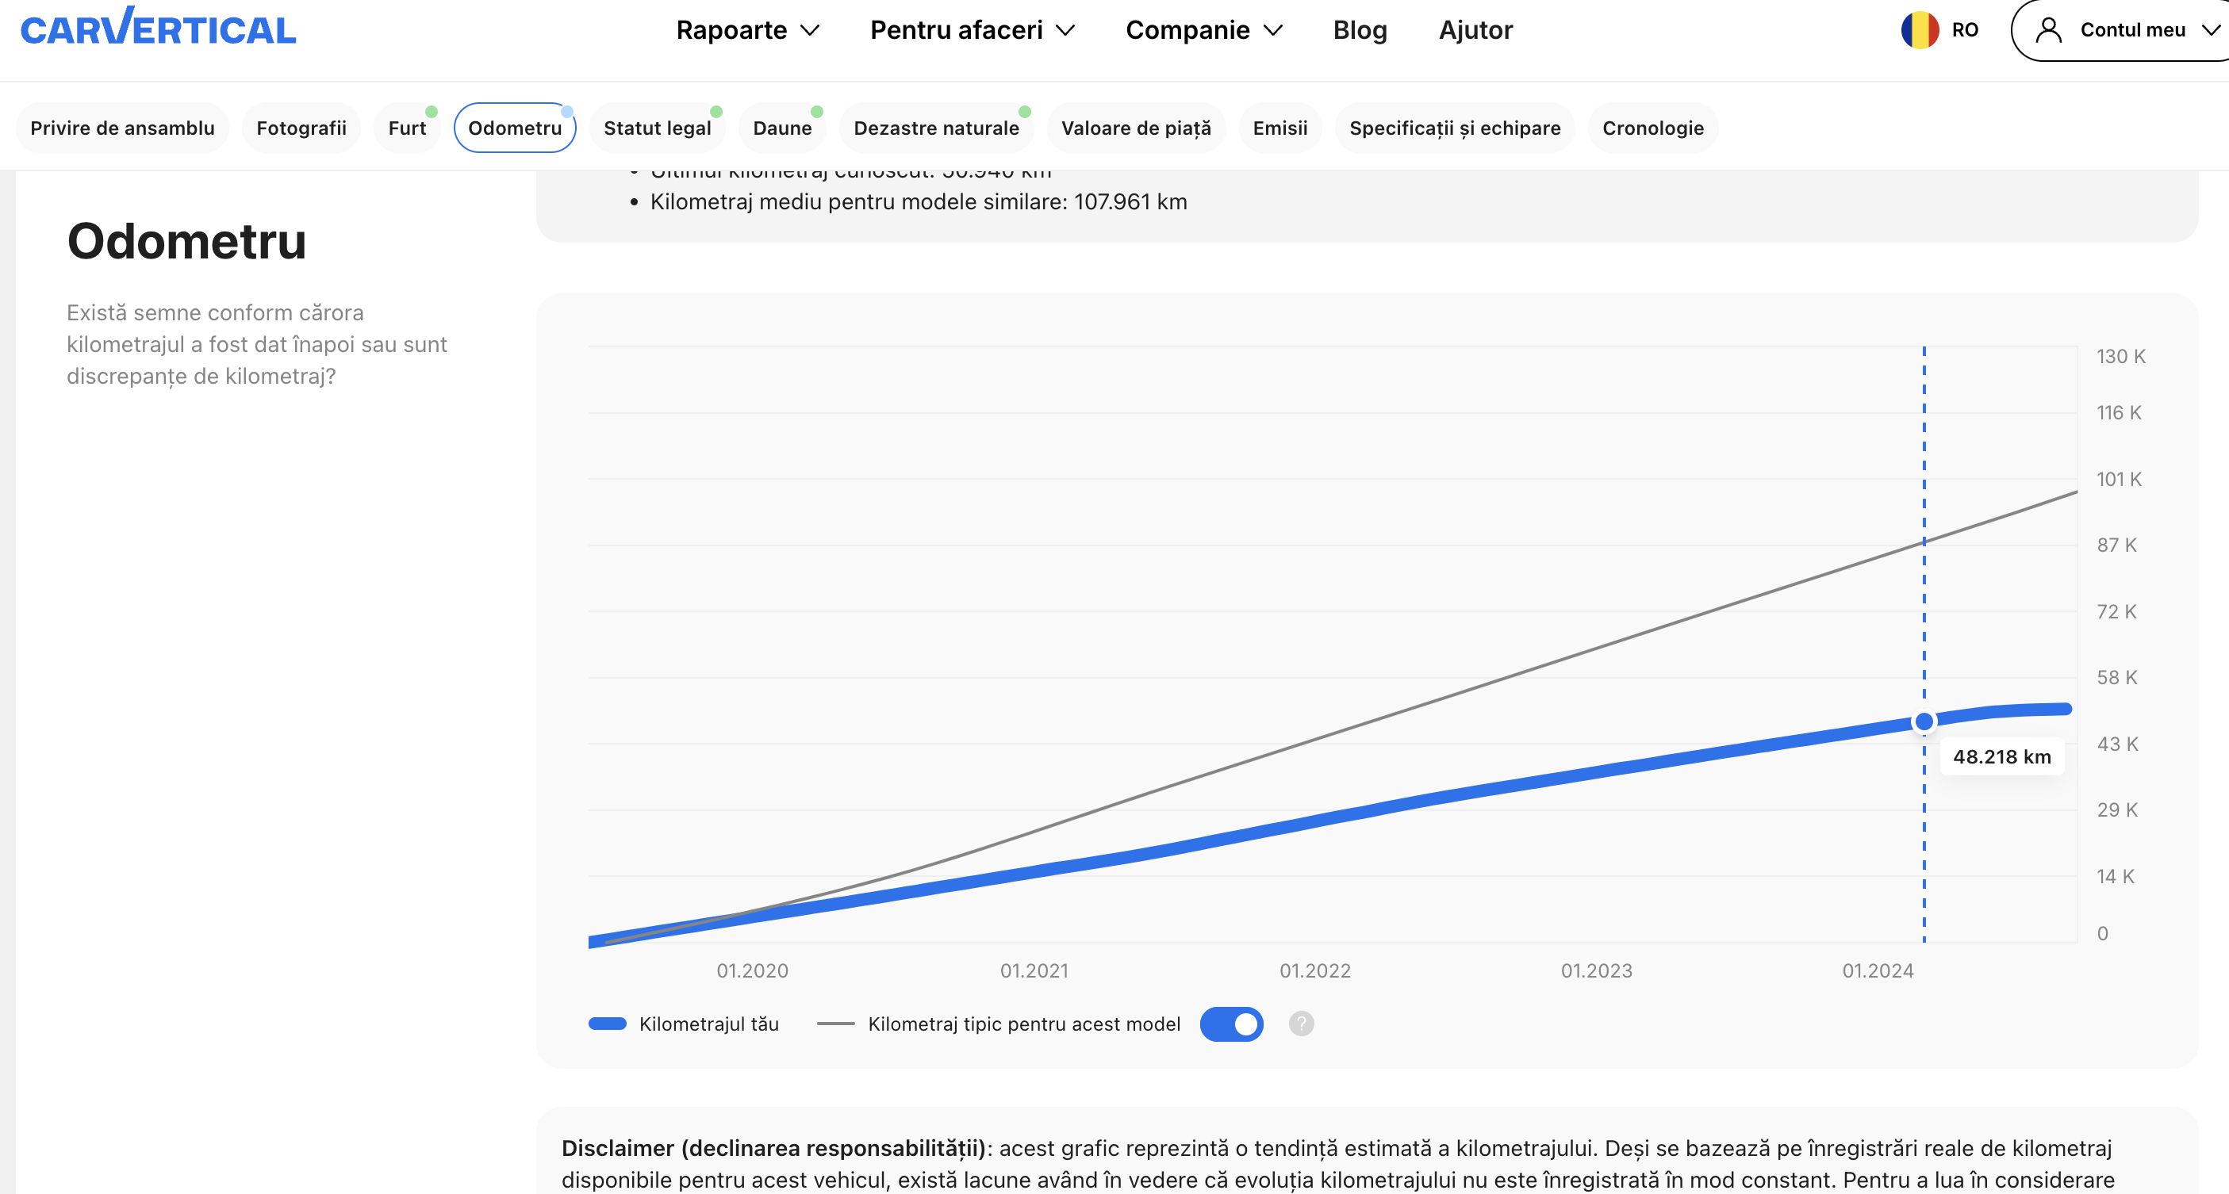This screenshot has width=2229, height=1194.
Task: Open the Dezastre naturale tab
Action: (x=936, y=128)
